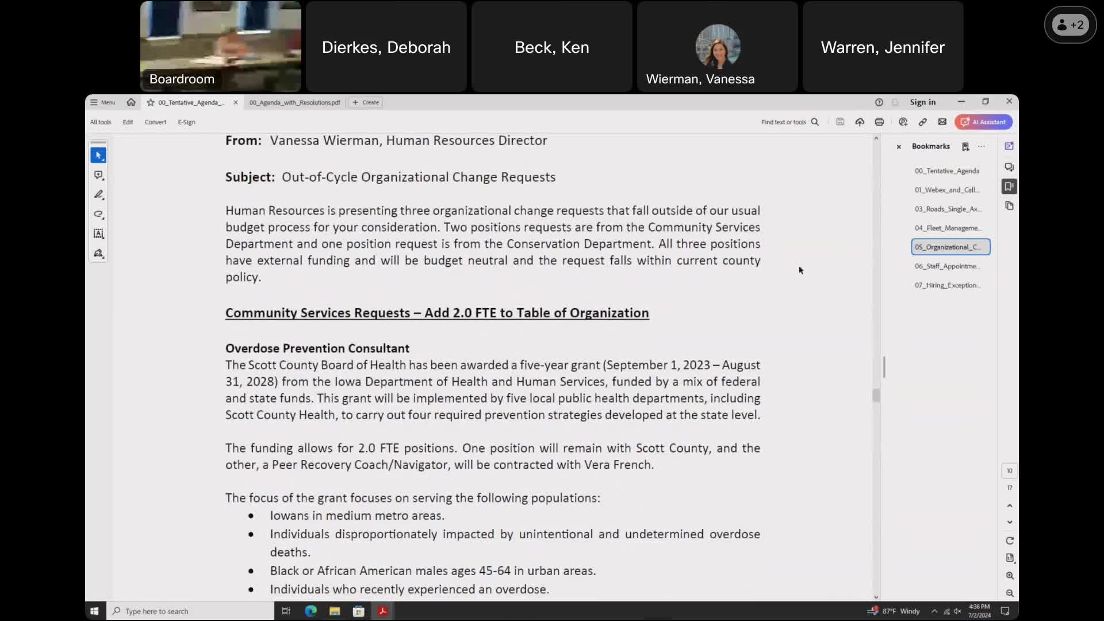
Task: Select the arrow selection tool
Action: tap(98, 155)
